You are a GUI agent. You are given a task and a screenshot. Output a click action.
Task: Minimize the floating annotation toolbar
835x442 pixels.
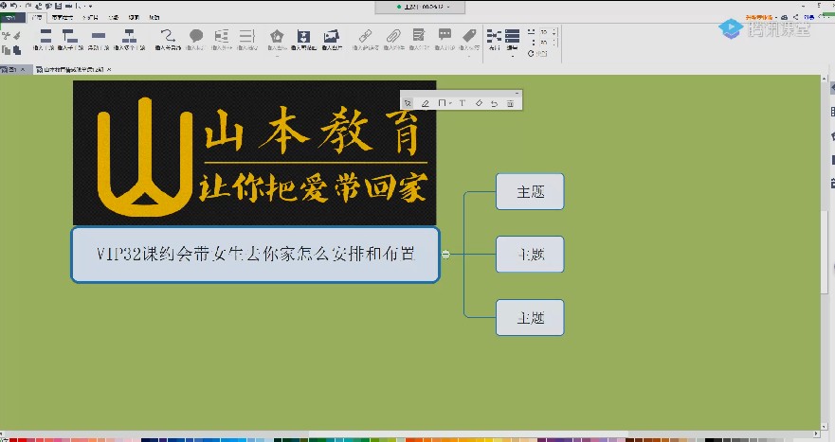517,93
